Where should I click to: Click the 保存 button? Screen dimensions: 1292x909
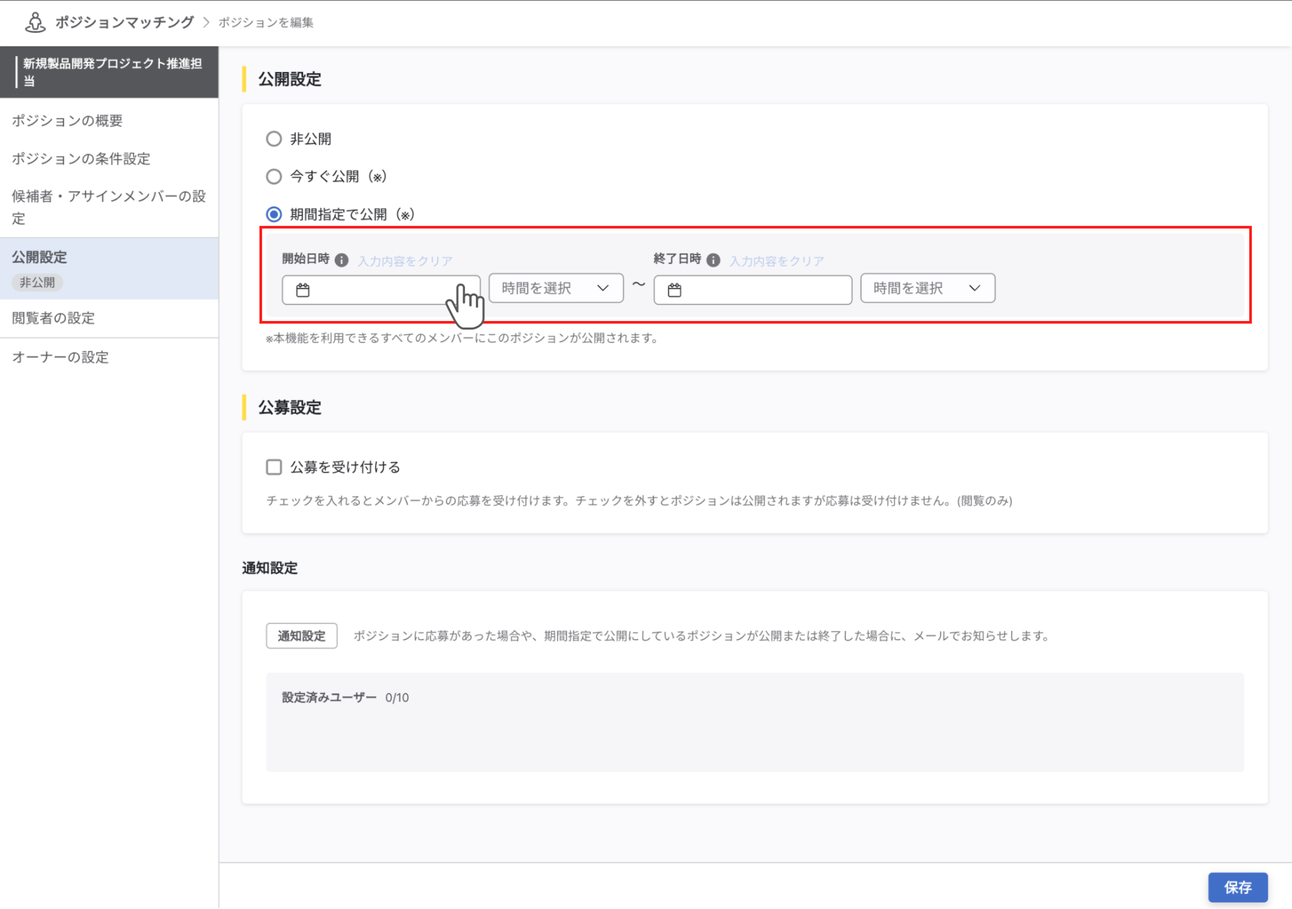pos(1237,887)
